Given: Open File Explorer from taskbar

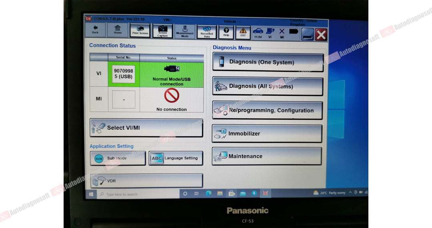Looking at the screenshot, I should [220, 194].
